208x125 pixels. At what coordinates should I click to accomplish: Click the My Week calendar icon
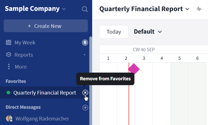coord(9,42)
